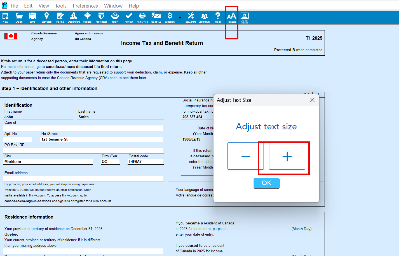
Task: Click the Help question mark toolbar icon
Action: (218, 18)
